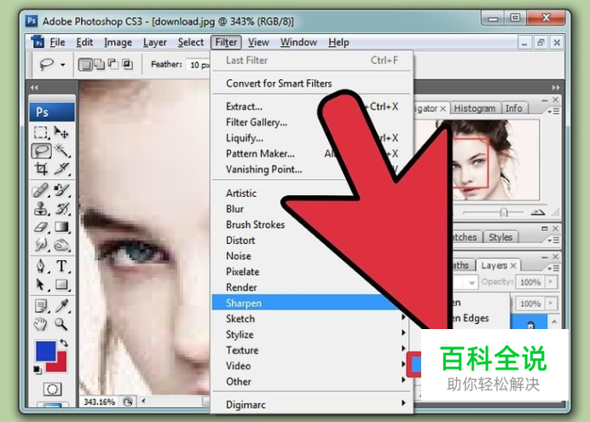
Task: Expand the Digimarc filter submenu
Action: [x=311, y=405]
